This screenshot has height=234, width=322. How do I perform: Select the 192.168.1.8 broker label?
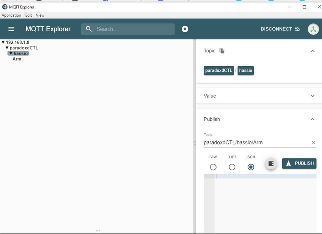tap(18, 42)
